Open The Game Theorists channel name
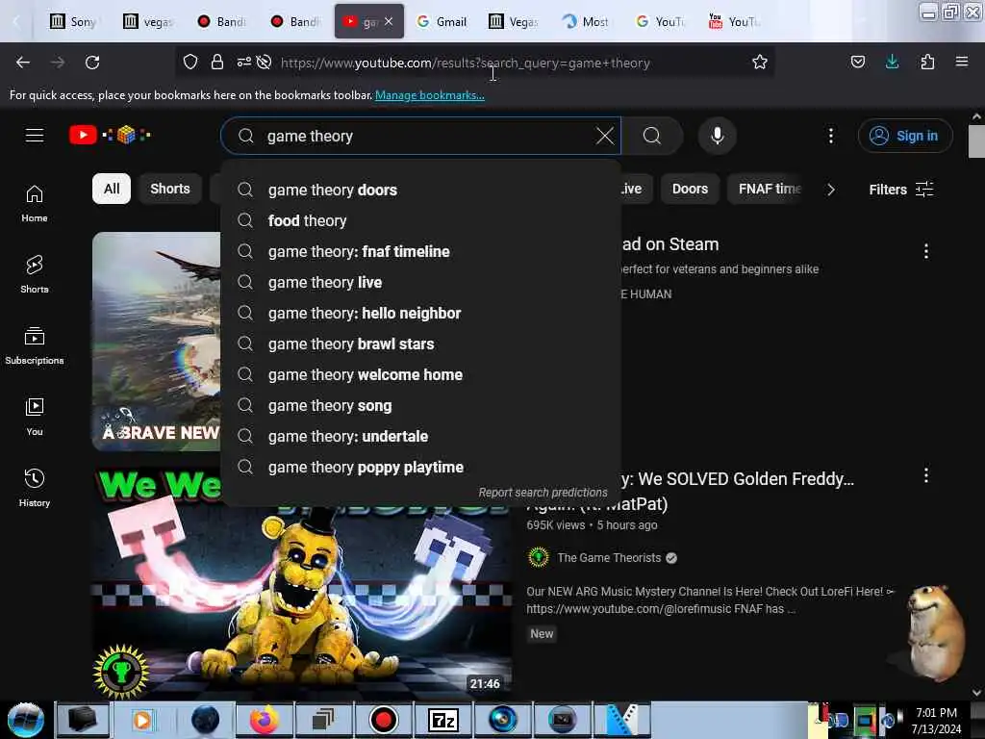Viewport: 985px width, 739px height. [609, 557]
